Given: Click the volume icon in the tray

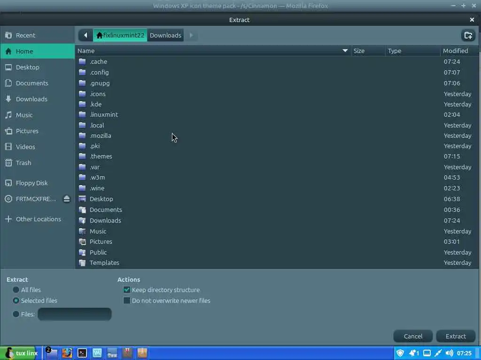Looking at the screenshot, I should coord(449,353).
